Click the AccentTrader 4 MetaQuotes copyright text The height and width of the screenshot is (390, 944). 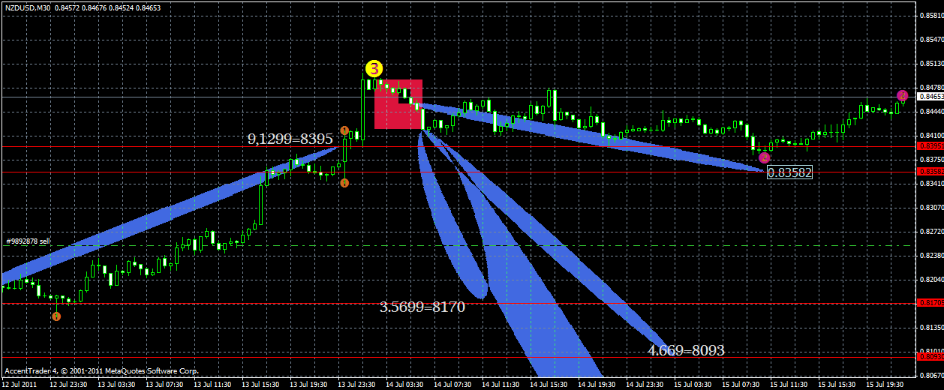pos(101,370)
